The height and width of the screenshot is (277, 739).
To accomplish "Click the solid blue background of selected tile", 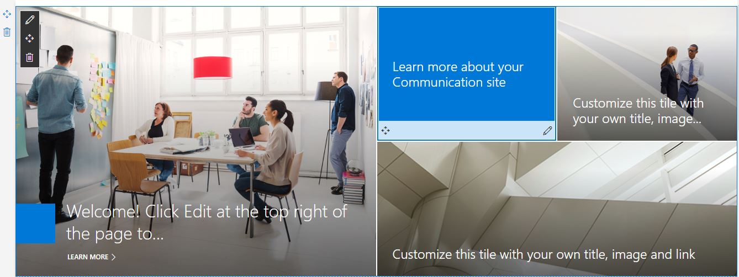I will coord(467,33).
